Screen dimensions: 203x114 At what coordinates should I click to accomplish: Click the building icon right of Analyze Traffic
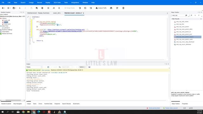point(111,8)
